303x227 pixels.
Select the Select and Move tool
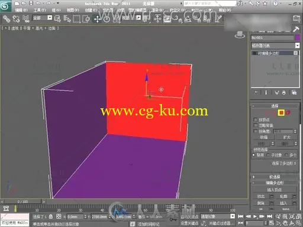pos(97,19)
